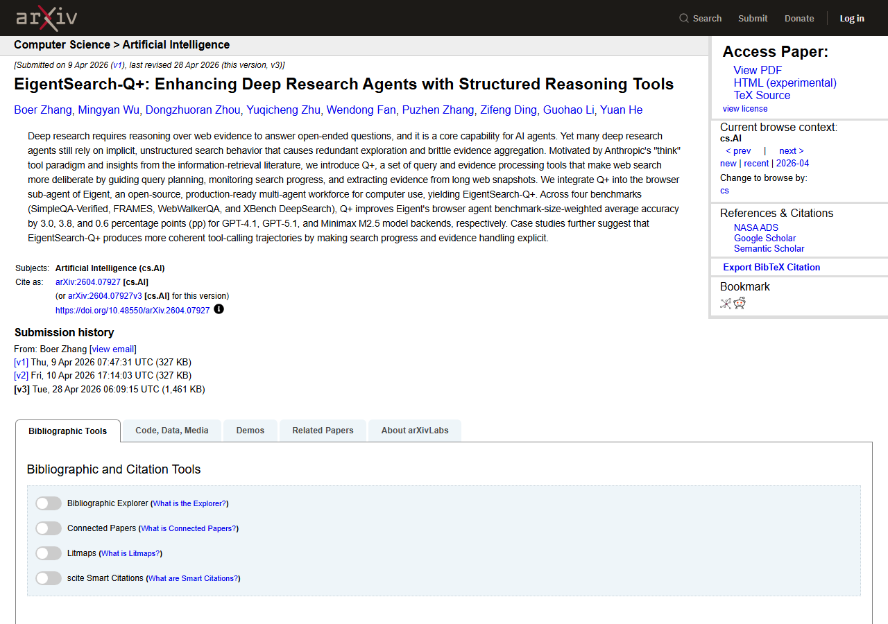Image resolution: width=888 pixels, height=624 pixels.
Task: Click Submit in the header
Action: tap(753, 18)
